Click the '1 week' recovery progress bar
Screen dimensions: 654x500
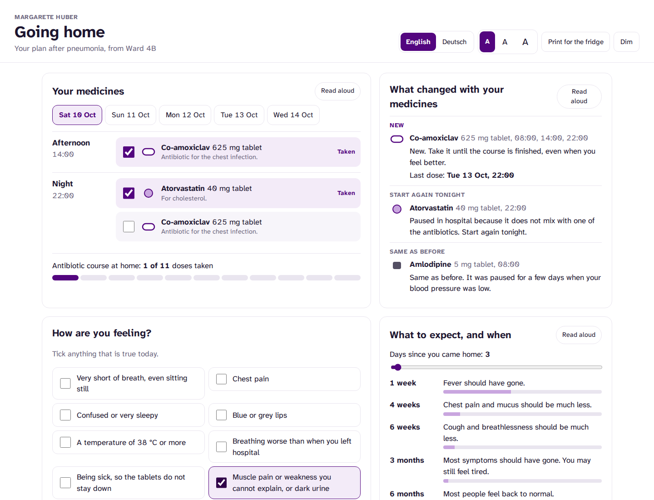point(522,392)
